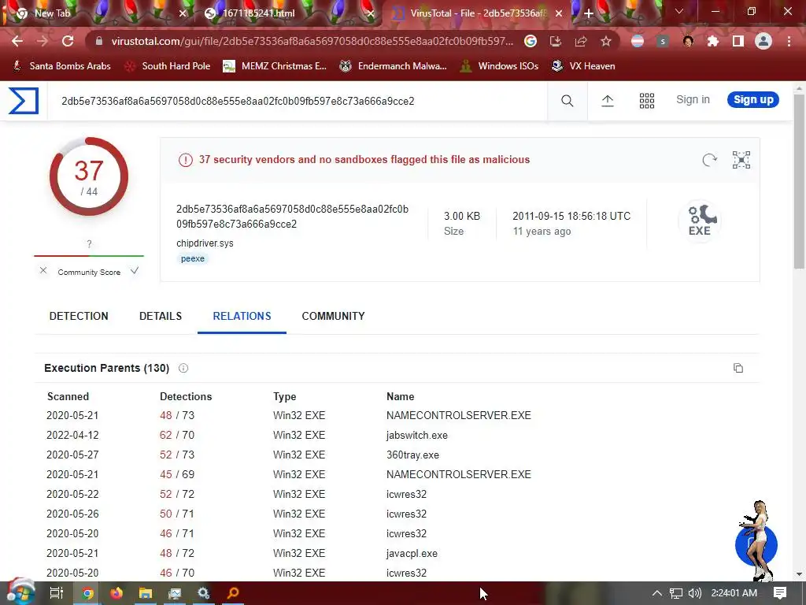Click the Sign up button
The height and width of the screenshot is (605, 806).
click(753, 100)
